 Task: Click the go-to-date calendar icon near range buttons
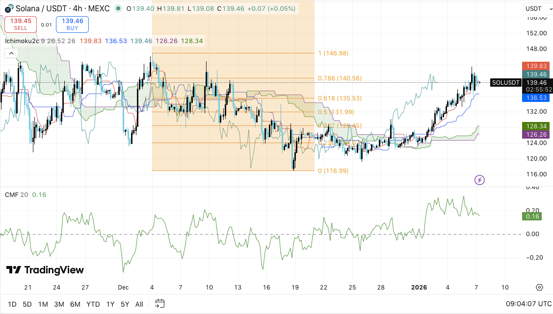point(159,304)
